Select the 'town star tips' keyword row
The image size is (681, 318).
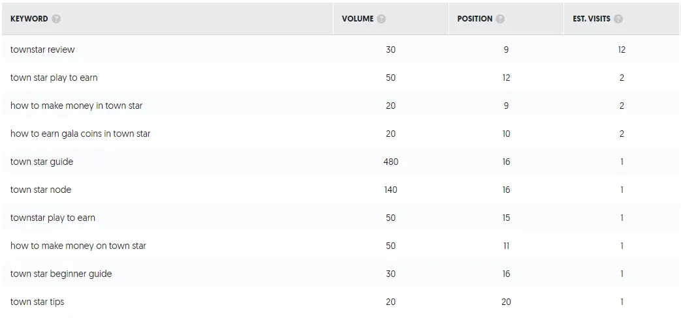[x=341, y=302]
